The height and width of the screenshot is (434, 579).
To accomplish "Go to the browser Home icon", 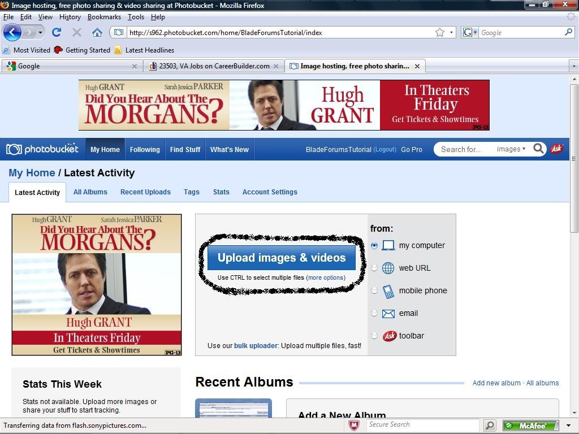I will click(x=97, y=32).
